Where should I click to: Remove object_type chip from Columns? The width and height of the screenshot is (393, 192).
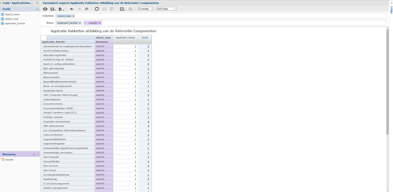pos(73,16)
